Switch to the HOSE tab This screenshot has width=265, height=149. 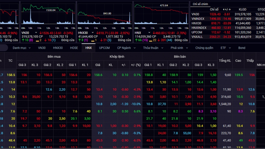74,48
